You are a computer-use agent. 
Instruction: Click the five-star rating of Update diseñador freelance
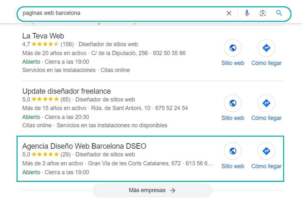45,99
